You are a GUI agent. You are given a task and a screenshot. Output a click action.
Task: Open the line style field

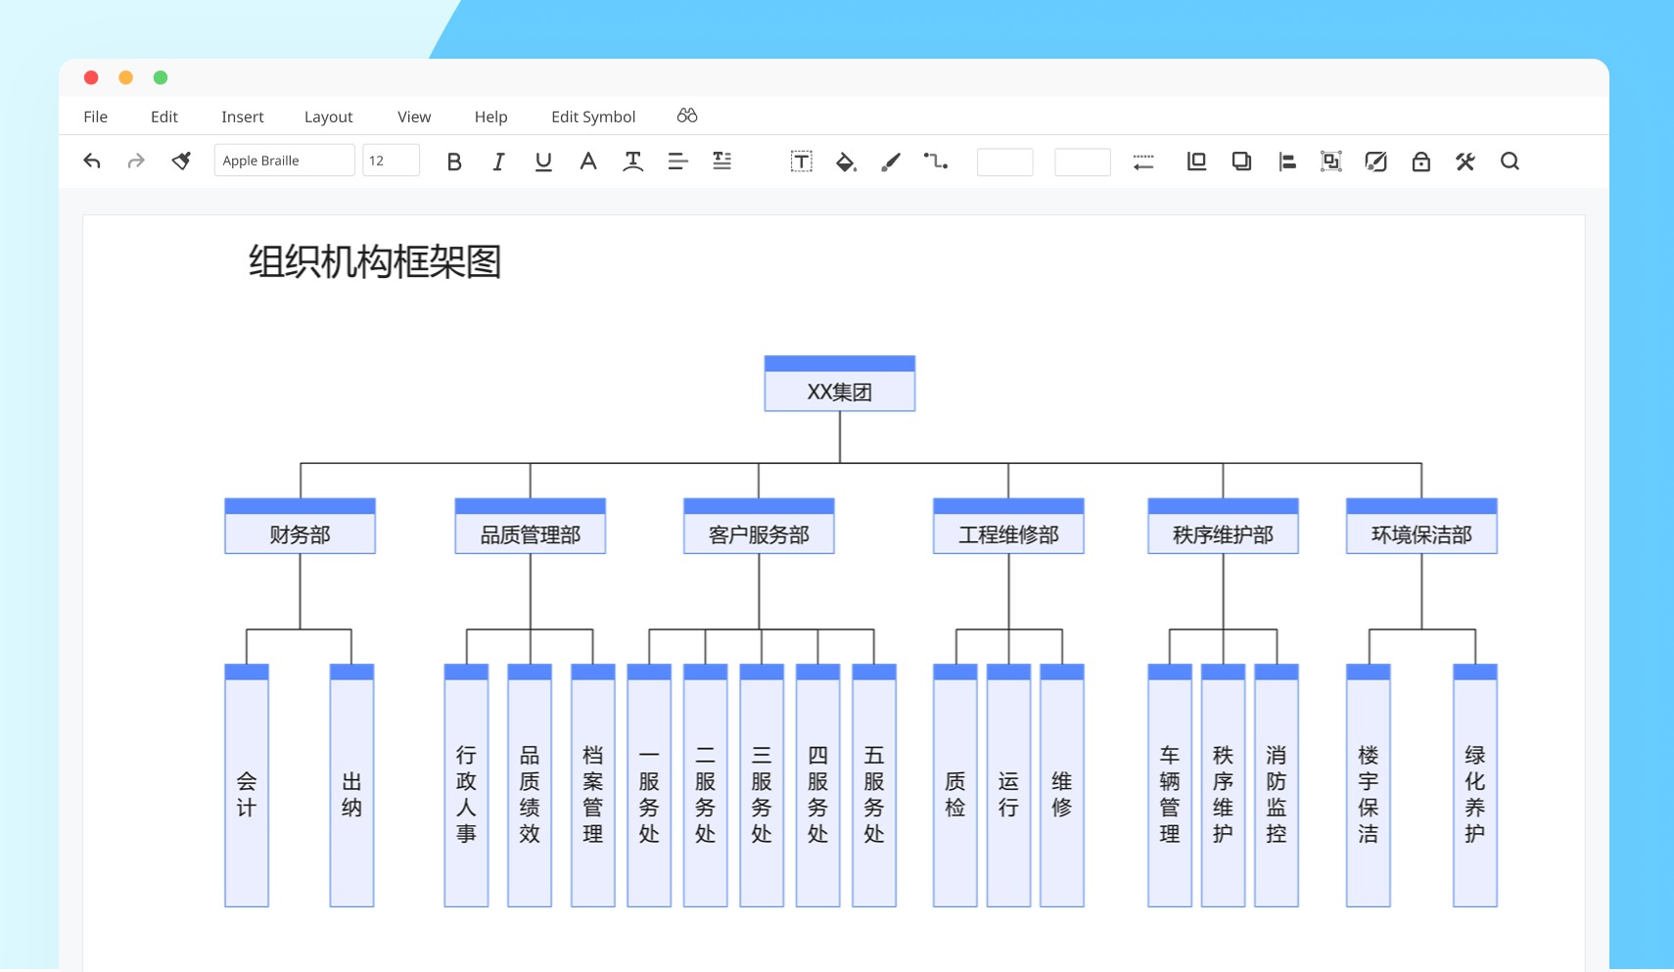point(1005,162)
